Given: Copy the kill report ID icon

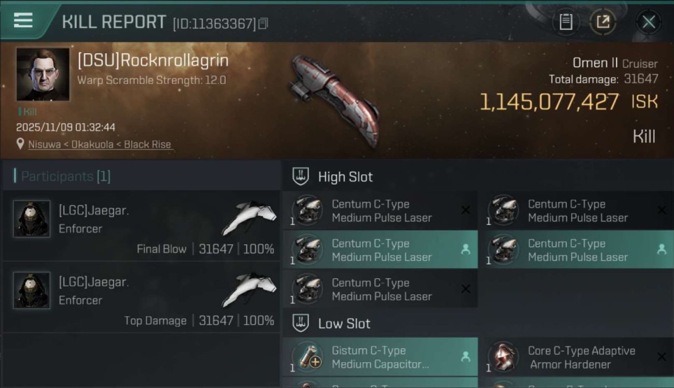Looking at the screenshot, I should tap(263, 24).
